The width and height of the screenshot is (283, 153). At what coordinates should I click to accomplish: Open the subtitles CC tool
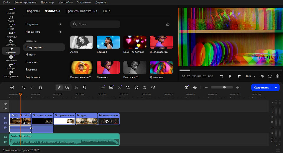coord(111,88)
